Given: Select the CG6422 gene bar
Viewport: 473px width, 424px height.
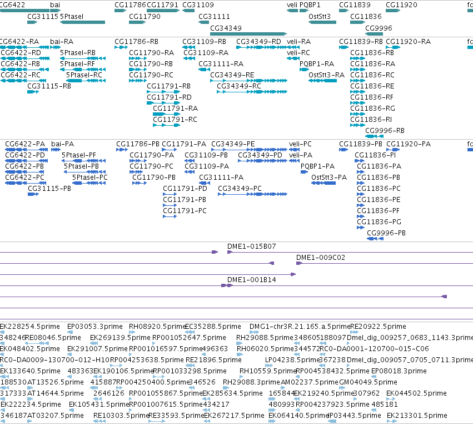Looking at the screenshot, I should pyautogui.click(x=24, y=11).
